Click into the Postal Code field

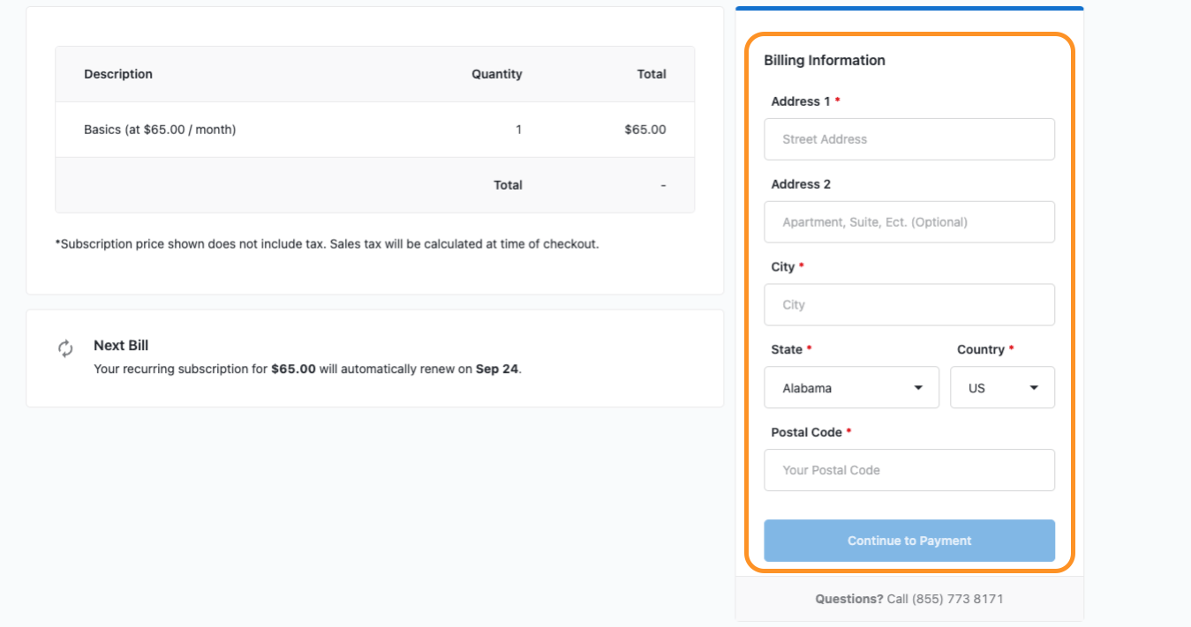908,470
